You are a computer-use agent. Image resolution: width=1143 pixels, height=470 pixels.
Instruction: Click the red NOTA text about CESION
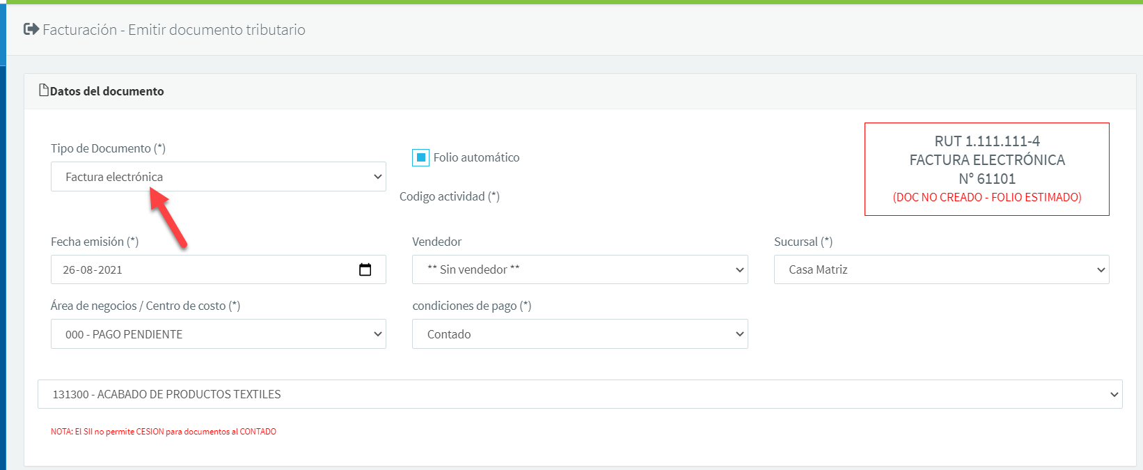[163, 432]
